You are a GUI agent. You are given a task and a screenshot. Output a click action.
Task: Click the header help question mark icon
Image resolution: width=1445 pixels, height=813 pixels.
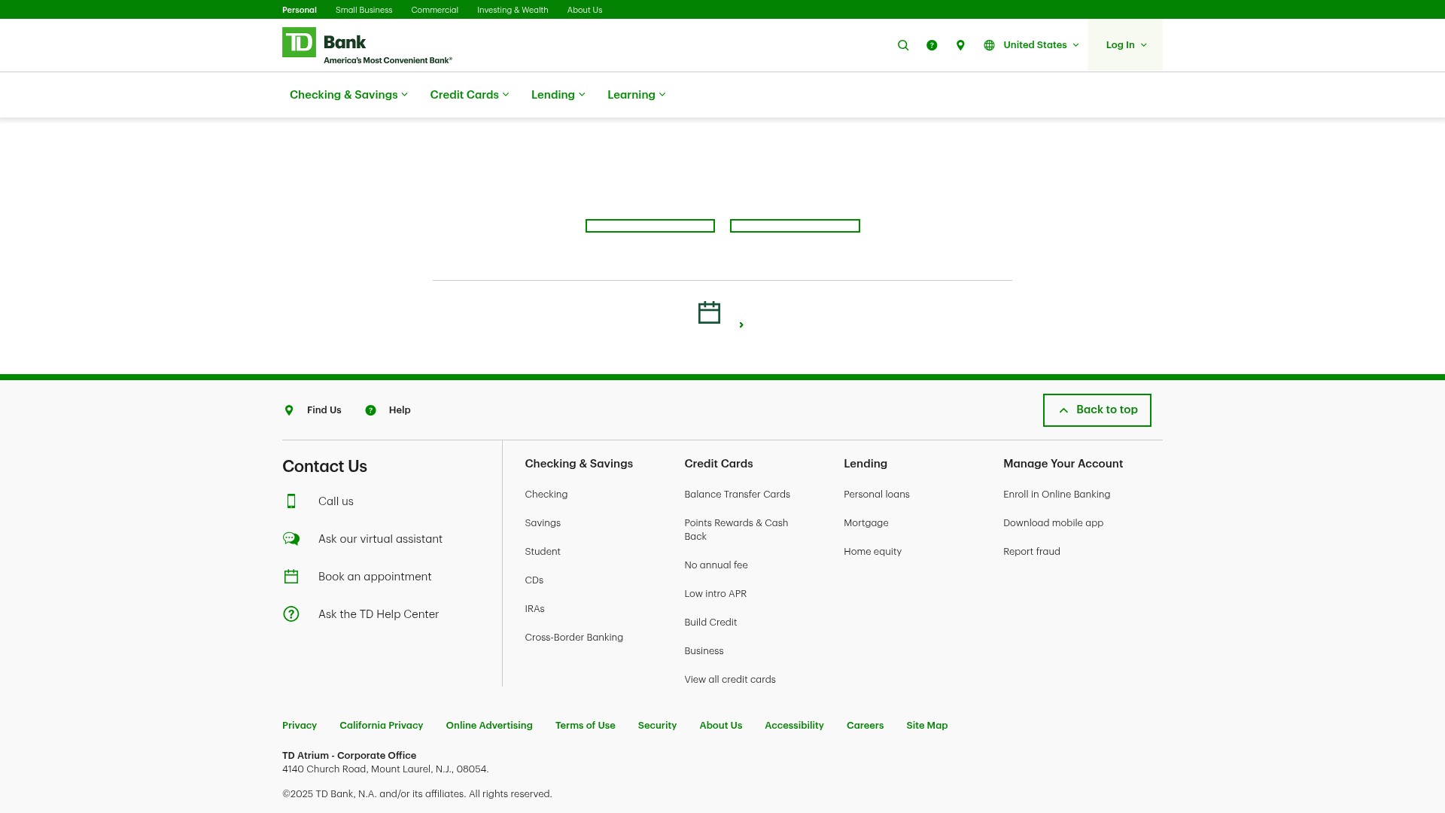[932, 45]
